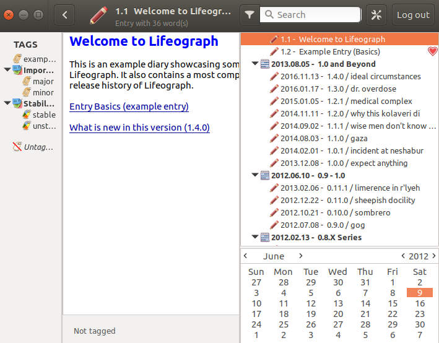Click pencil icon of '1.3.0 / dr. overdose' entry
Image resolution: width=439 pixels, height=343 pixels.
coord(274,89)
